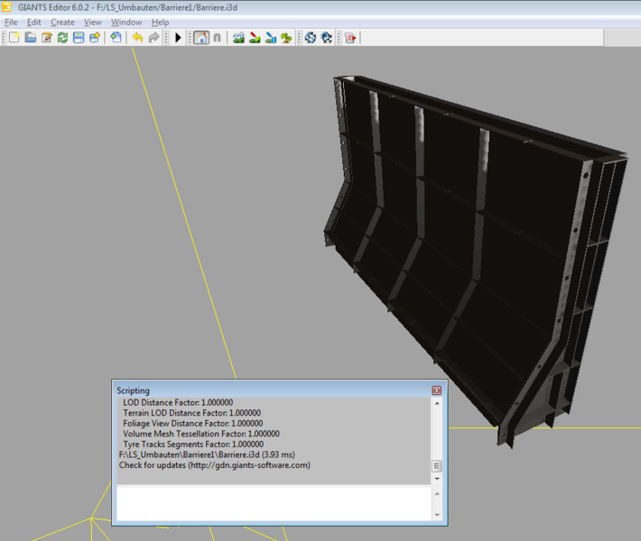Viewport: 641px width, 541px height.
Task: Open the Help menu
Action: click(x=160, y=22)
